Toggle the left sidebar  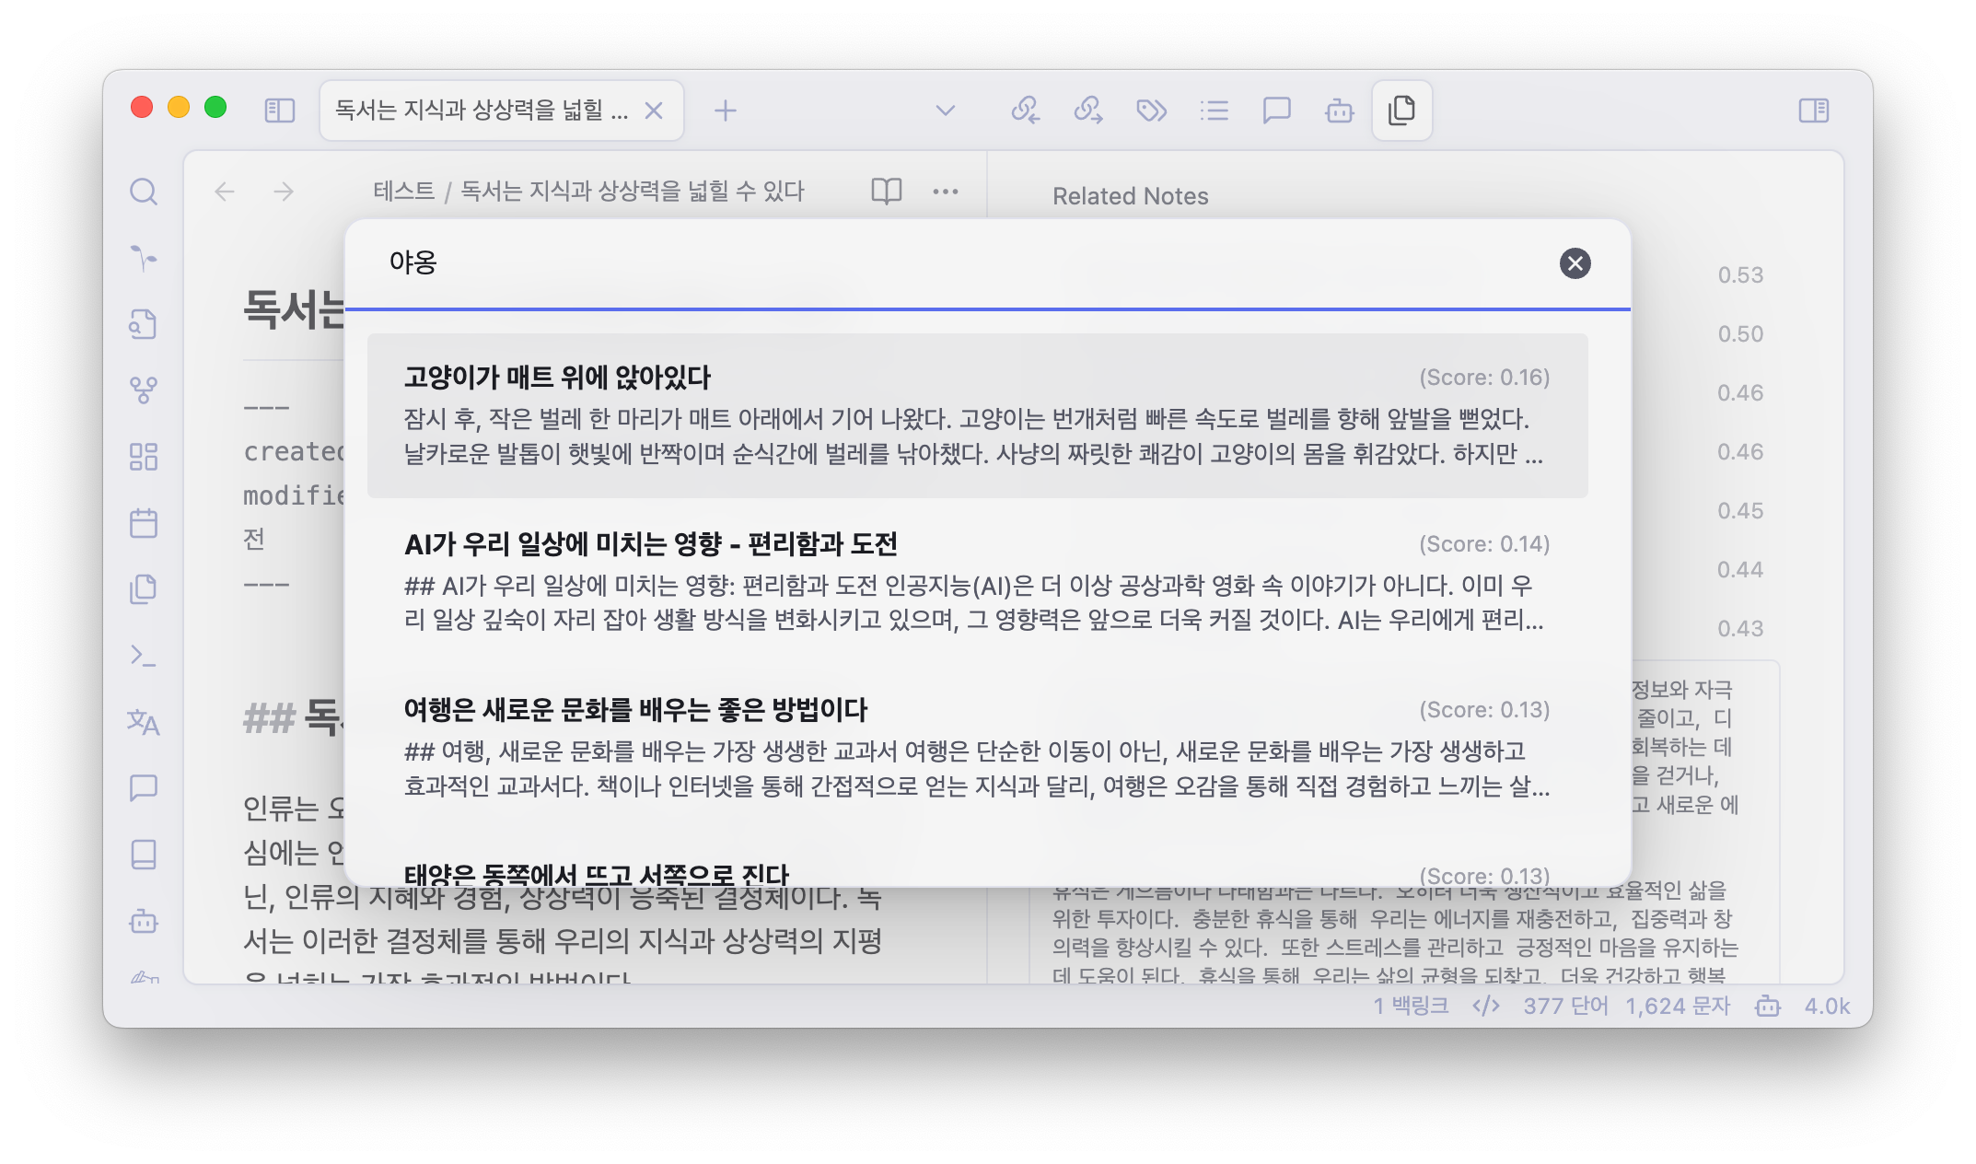[280, 111]
